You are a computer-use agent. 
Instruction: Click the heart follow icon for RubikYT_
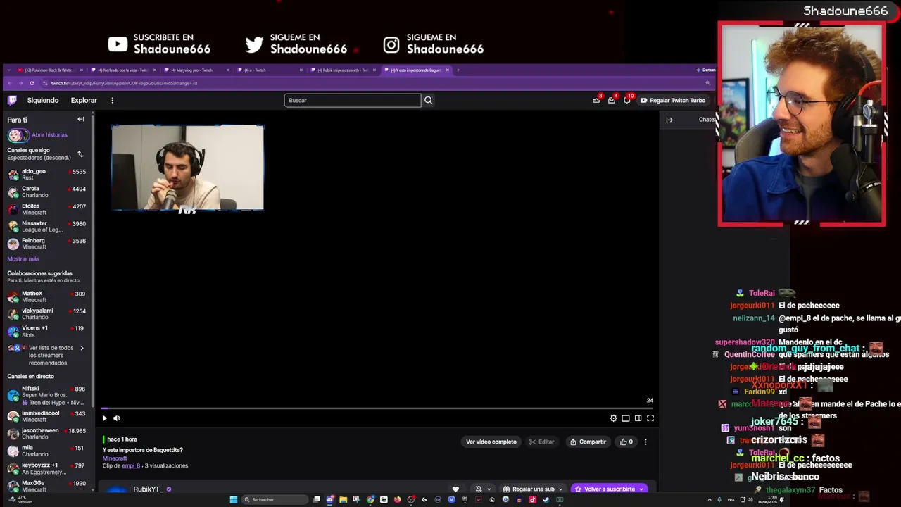tap(455, 489)
